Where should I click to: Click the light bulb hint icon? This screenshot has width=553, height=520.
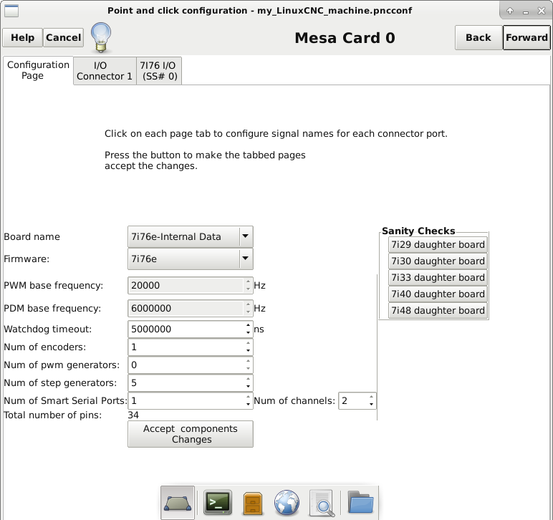click(x=101, y=37)
